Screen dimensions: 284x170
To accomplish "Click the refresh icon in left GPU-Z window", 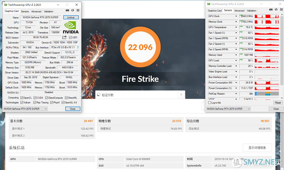I will pyautogui.click(x=73, y=10).
